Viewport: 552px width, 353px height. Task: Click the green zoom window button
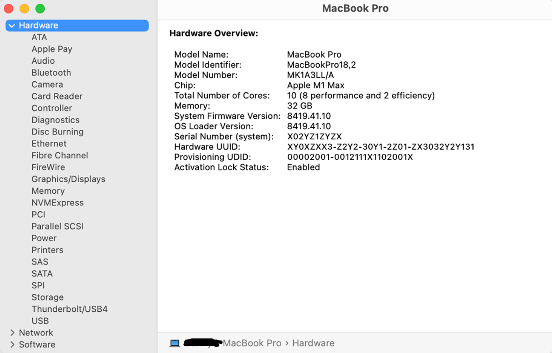coord(40,8)
